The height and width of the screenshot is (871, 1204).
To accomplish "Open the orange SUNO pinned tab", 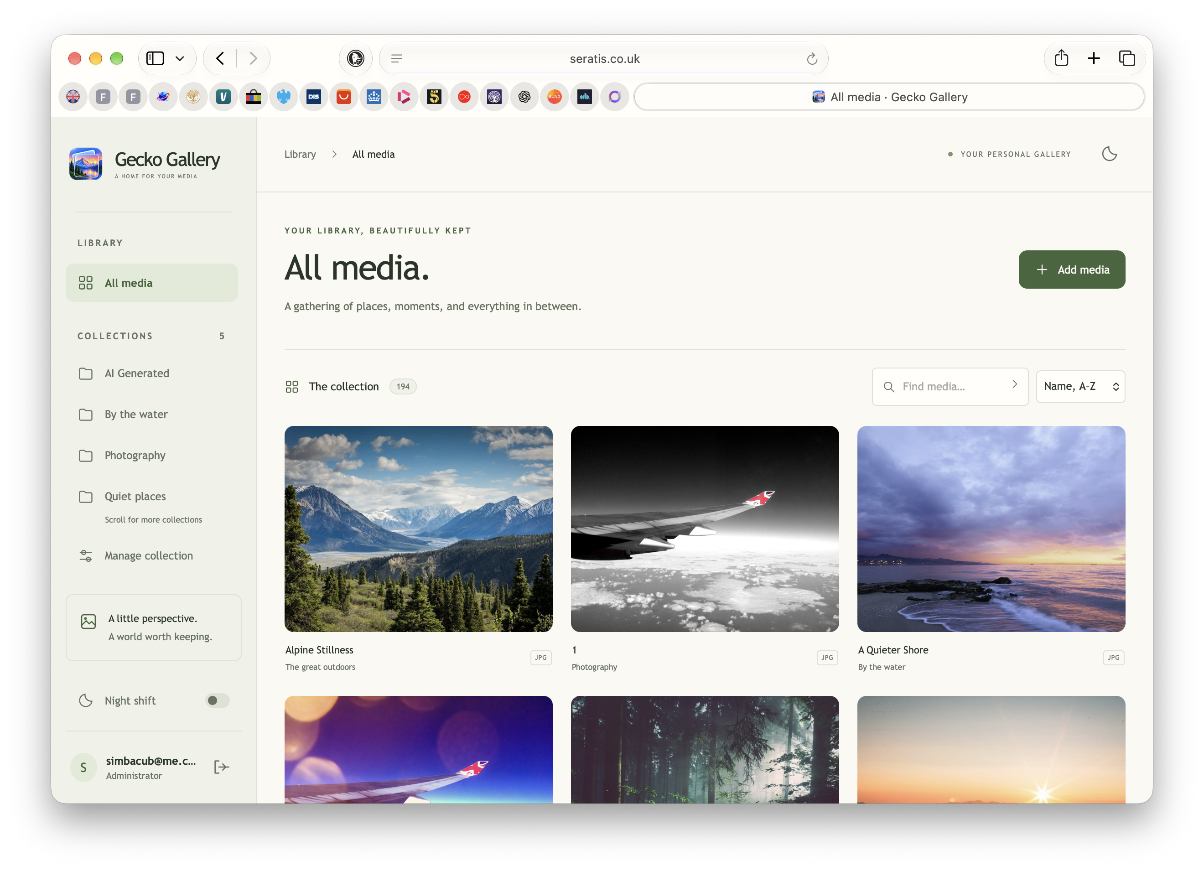I will coord(554,97).
